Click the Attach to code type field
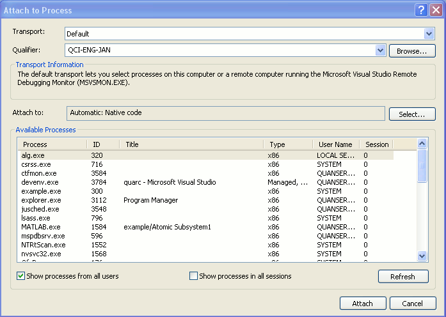The width and height of the screenshot is (446, 317). pyautogui.click(x=227, y=113)
